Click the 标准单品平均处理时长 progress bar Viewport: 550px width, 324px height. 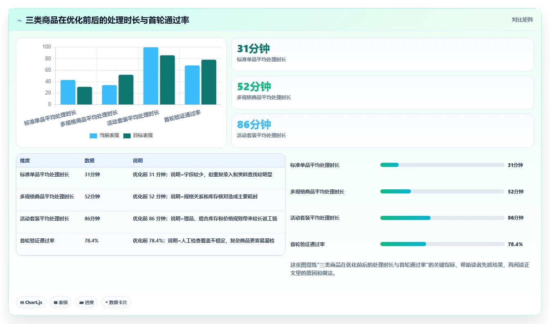click(x=442, y=165)
